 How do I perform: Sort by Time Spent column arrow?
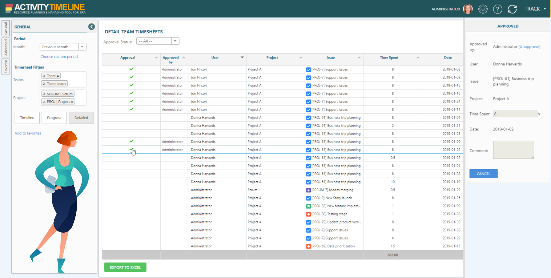(x=418, y=58)
